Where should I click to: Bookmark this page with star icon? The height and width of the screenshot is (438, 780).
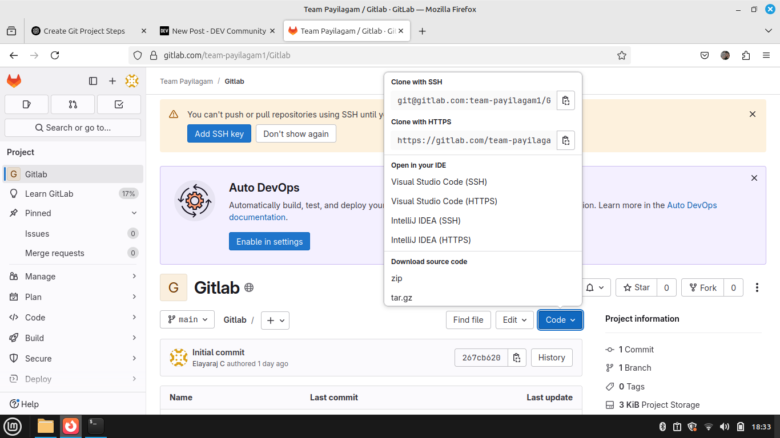click(x=622, y=55)
